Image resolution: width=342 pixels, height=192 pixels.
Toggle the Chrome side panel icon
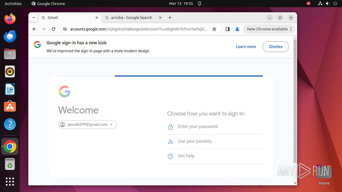(228, 29)
